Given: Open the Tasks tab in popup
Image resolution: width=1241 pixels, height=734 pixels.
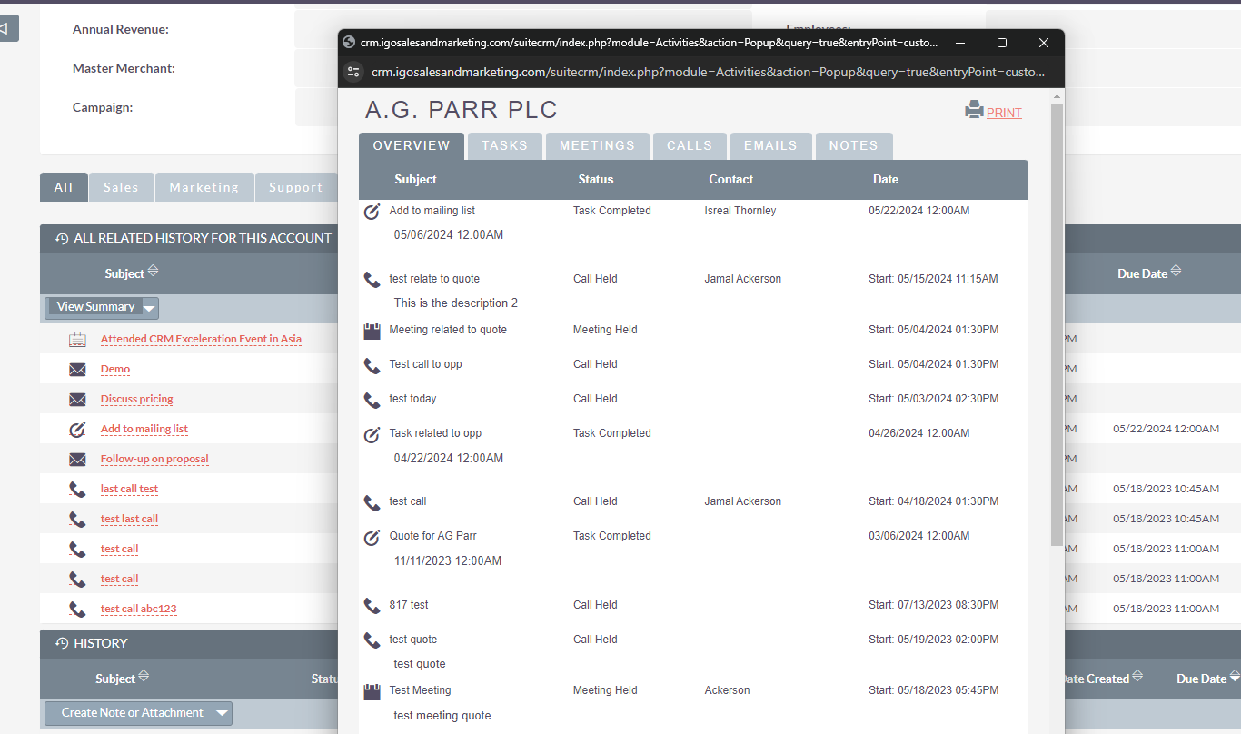Looking at the screenshot, I should click(505, 146).
